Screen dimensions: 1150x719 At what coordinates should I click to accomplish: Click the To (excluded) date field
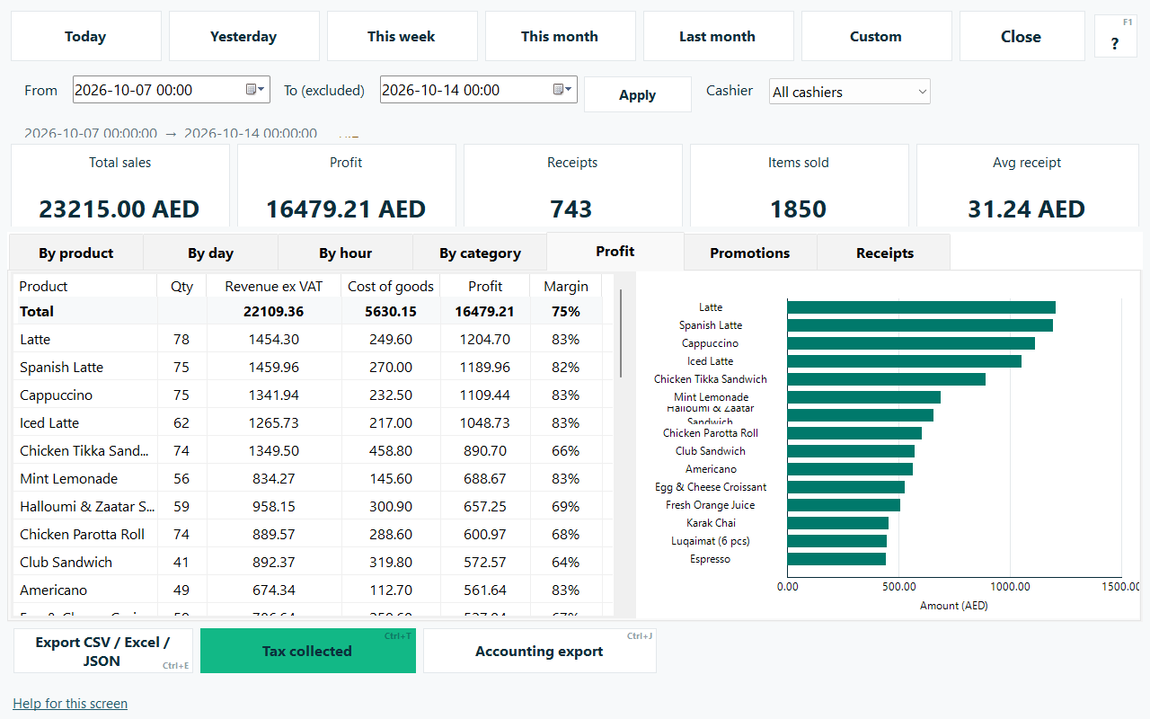pyautogui.click(x=478, y=90)
